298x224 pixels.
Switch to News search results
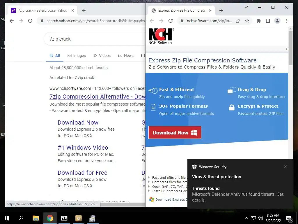[x=126, y=56]
